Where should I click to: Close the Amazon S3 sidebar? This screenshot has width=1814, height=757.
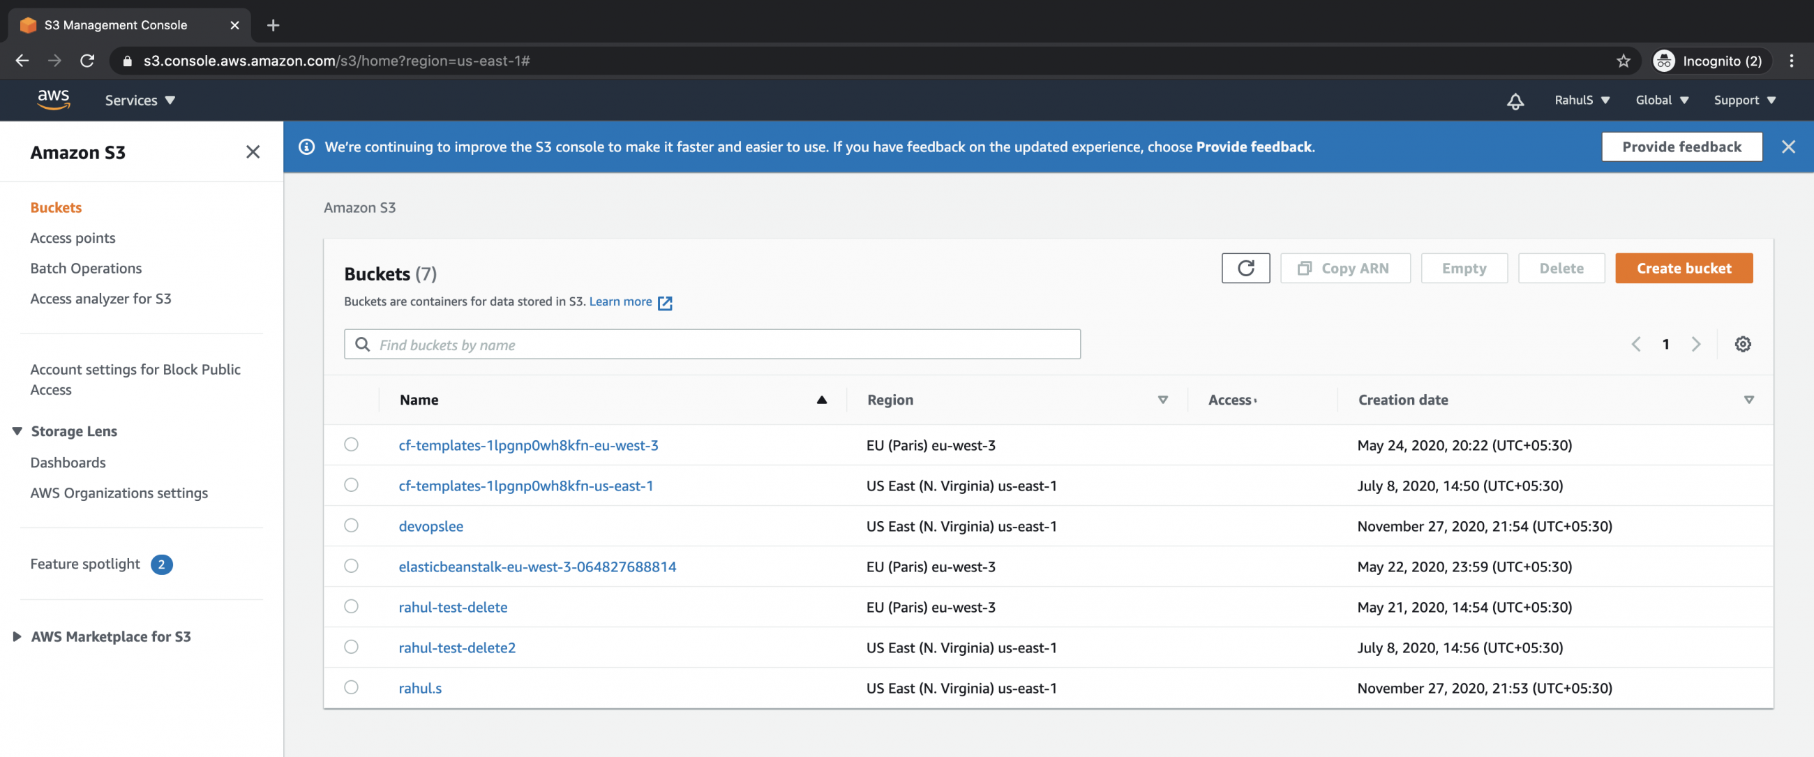click(x=253, y=152)
